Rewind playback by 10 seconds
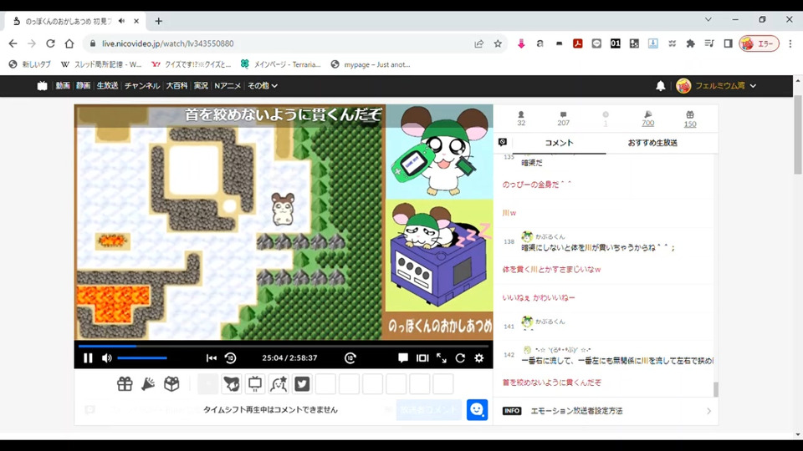803x451 pixels. [231, 358]
